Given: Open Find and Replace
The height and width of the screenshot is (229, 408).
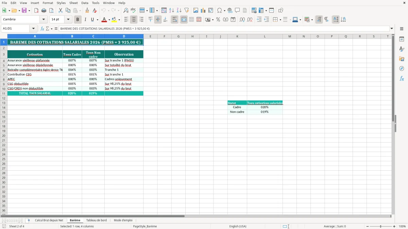Looking at the screenshot, I should coord(126,11).
